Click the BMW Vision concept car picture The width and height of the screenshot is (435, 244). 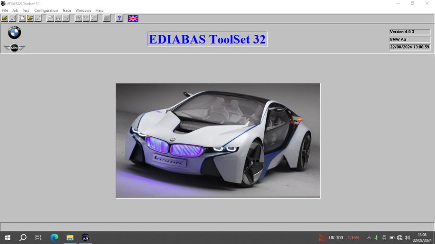pyautogui.click(x=218, y=141)
